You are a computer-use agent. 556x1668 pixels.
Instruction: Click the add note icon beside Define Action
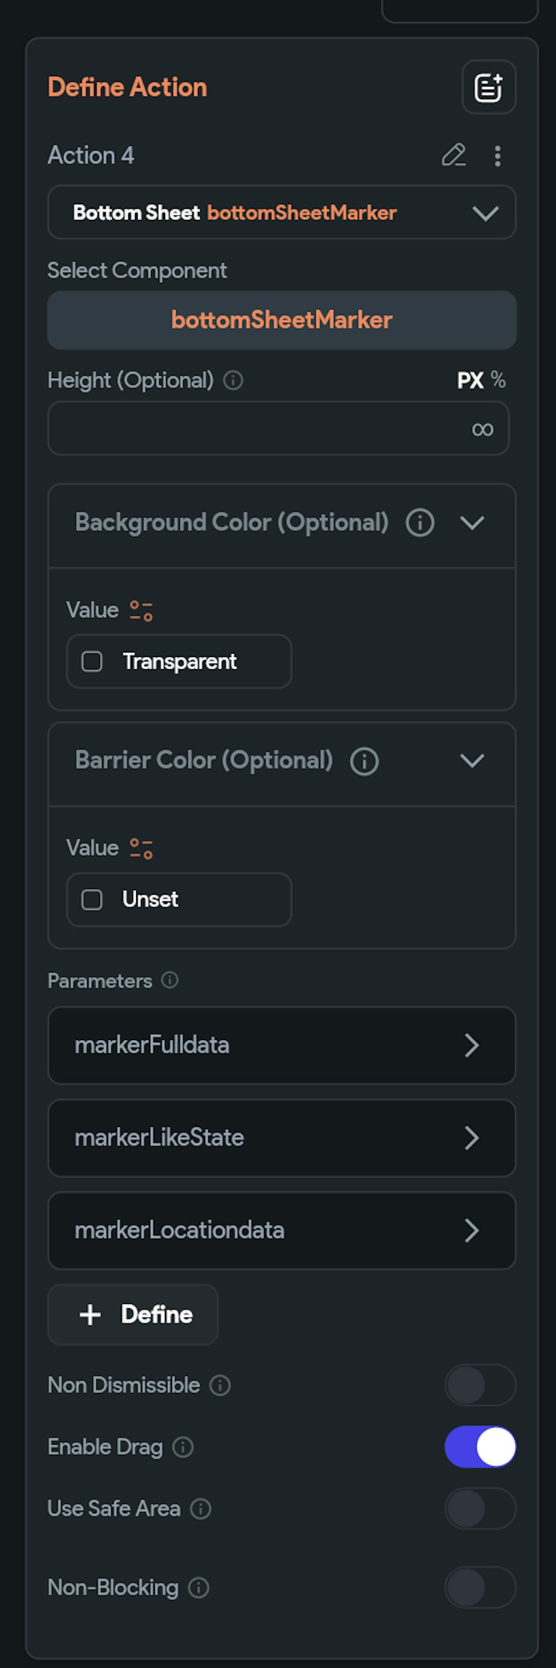coord(488,87)
